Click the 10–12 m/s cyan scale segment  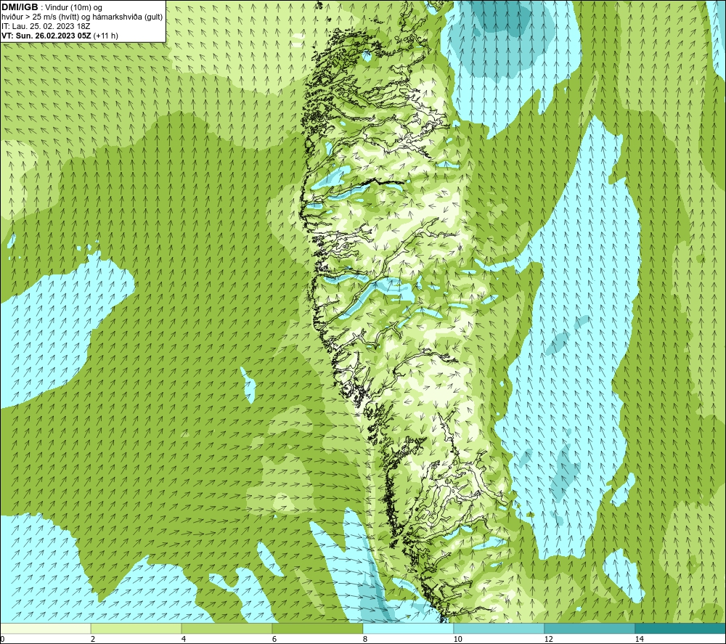pos(499,628)
